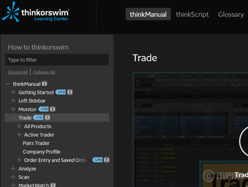This screenshot has height=187, width=248.
Task: Click the video icon beside Getting Started
Action: 70,92
